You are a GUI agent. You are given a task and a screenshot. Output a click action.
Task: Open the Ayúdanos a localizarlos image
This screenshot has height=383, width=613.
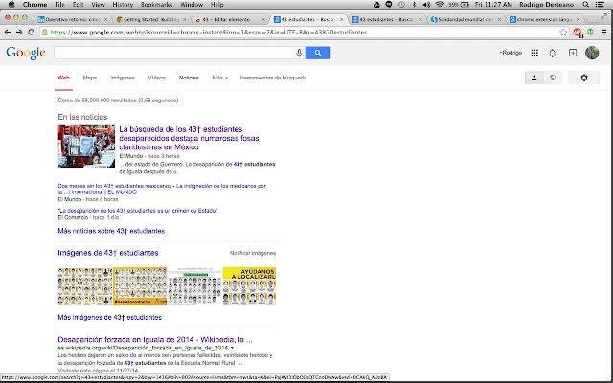click(249, 286)
